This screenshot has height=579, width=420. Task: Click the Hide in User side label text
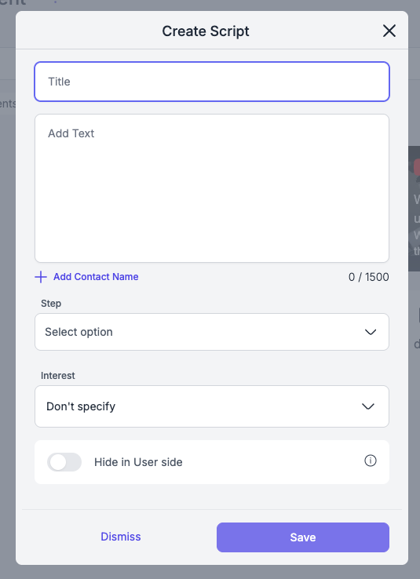tap(138, 462)
